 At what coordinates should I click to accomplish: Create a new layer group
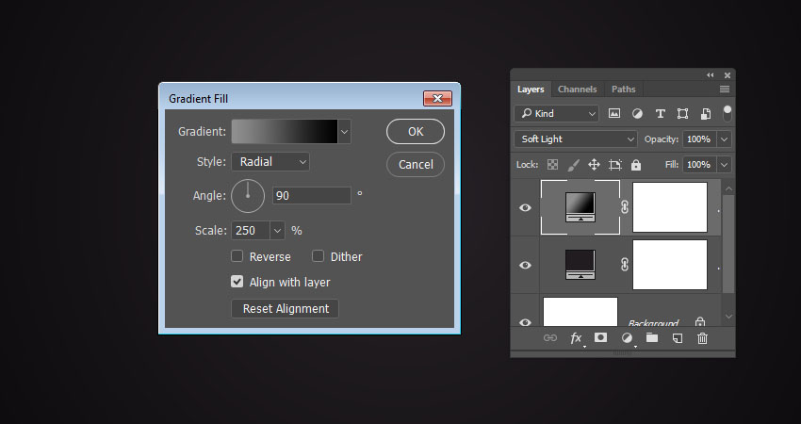tap(651, 338)
